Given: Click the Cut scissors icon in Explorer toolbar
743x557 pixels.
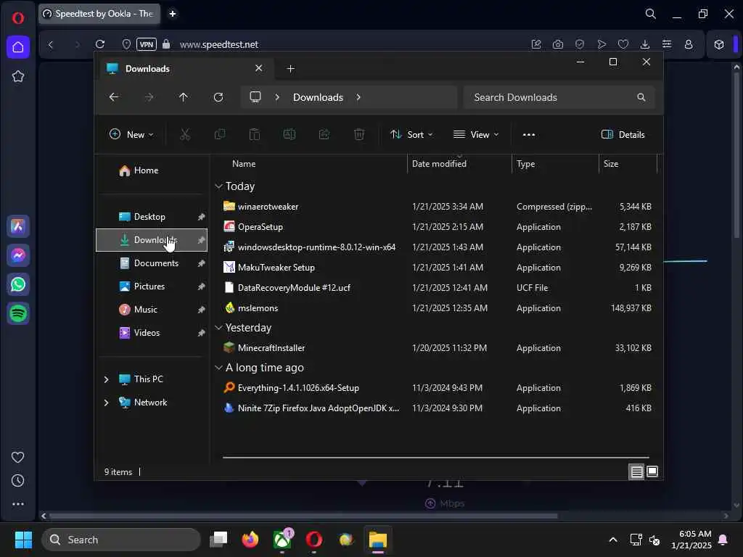Looking at the screenshot, I should point(185,134).
